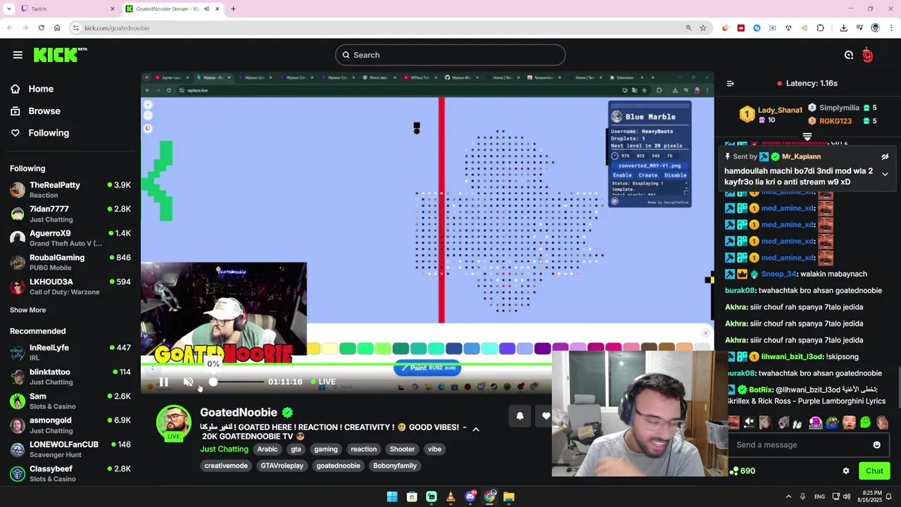Select the Arabic tag
The height and width of the screenshot is (507, 901).
coord(267,449)
